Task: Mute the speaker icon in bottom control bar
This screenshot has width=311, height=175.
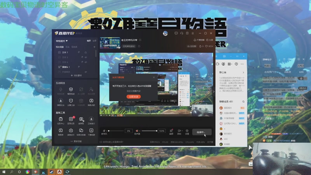Action: [x=137, y=131]
